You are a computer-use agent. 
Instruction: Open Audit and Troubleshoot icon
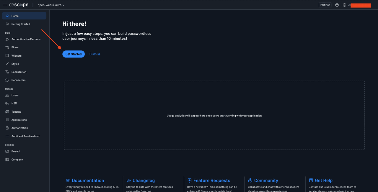click(7, 136)
